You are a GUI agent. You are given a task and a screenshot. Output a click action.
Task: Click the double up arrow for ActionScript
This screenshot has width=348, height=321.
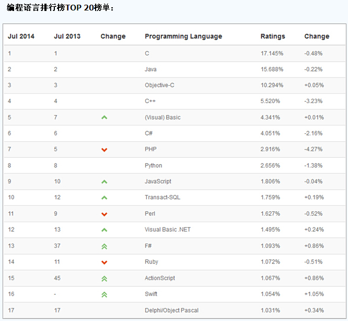point(104,279)
